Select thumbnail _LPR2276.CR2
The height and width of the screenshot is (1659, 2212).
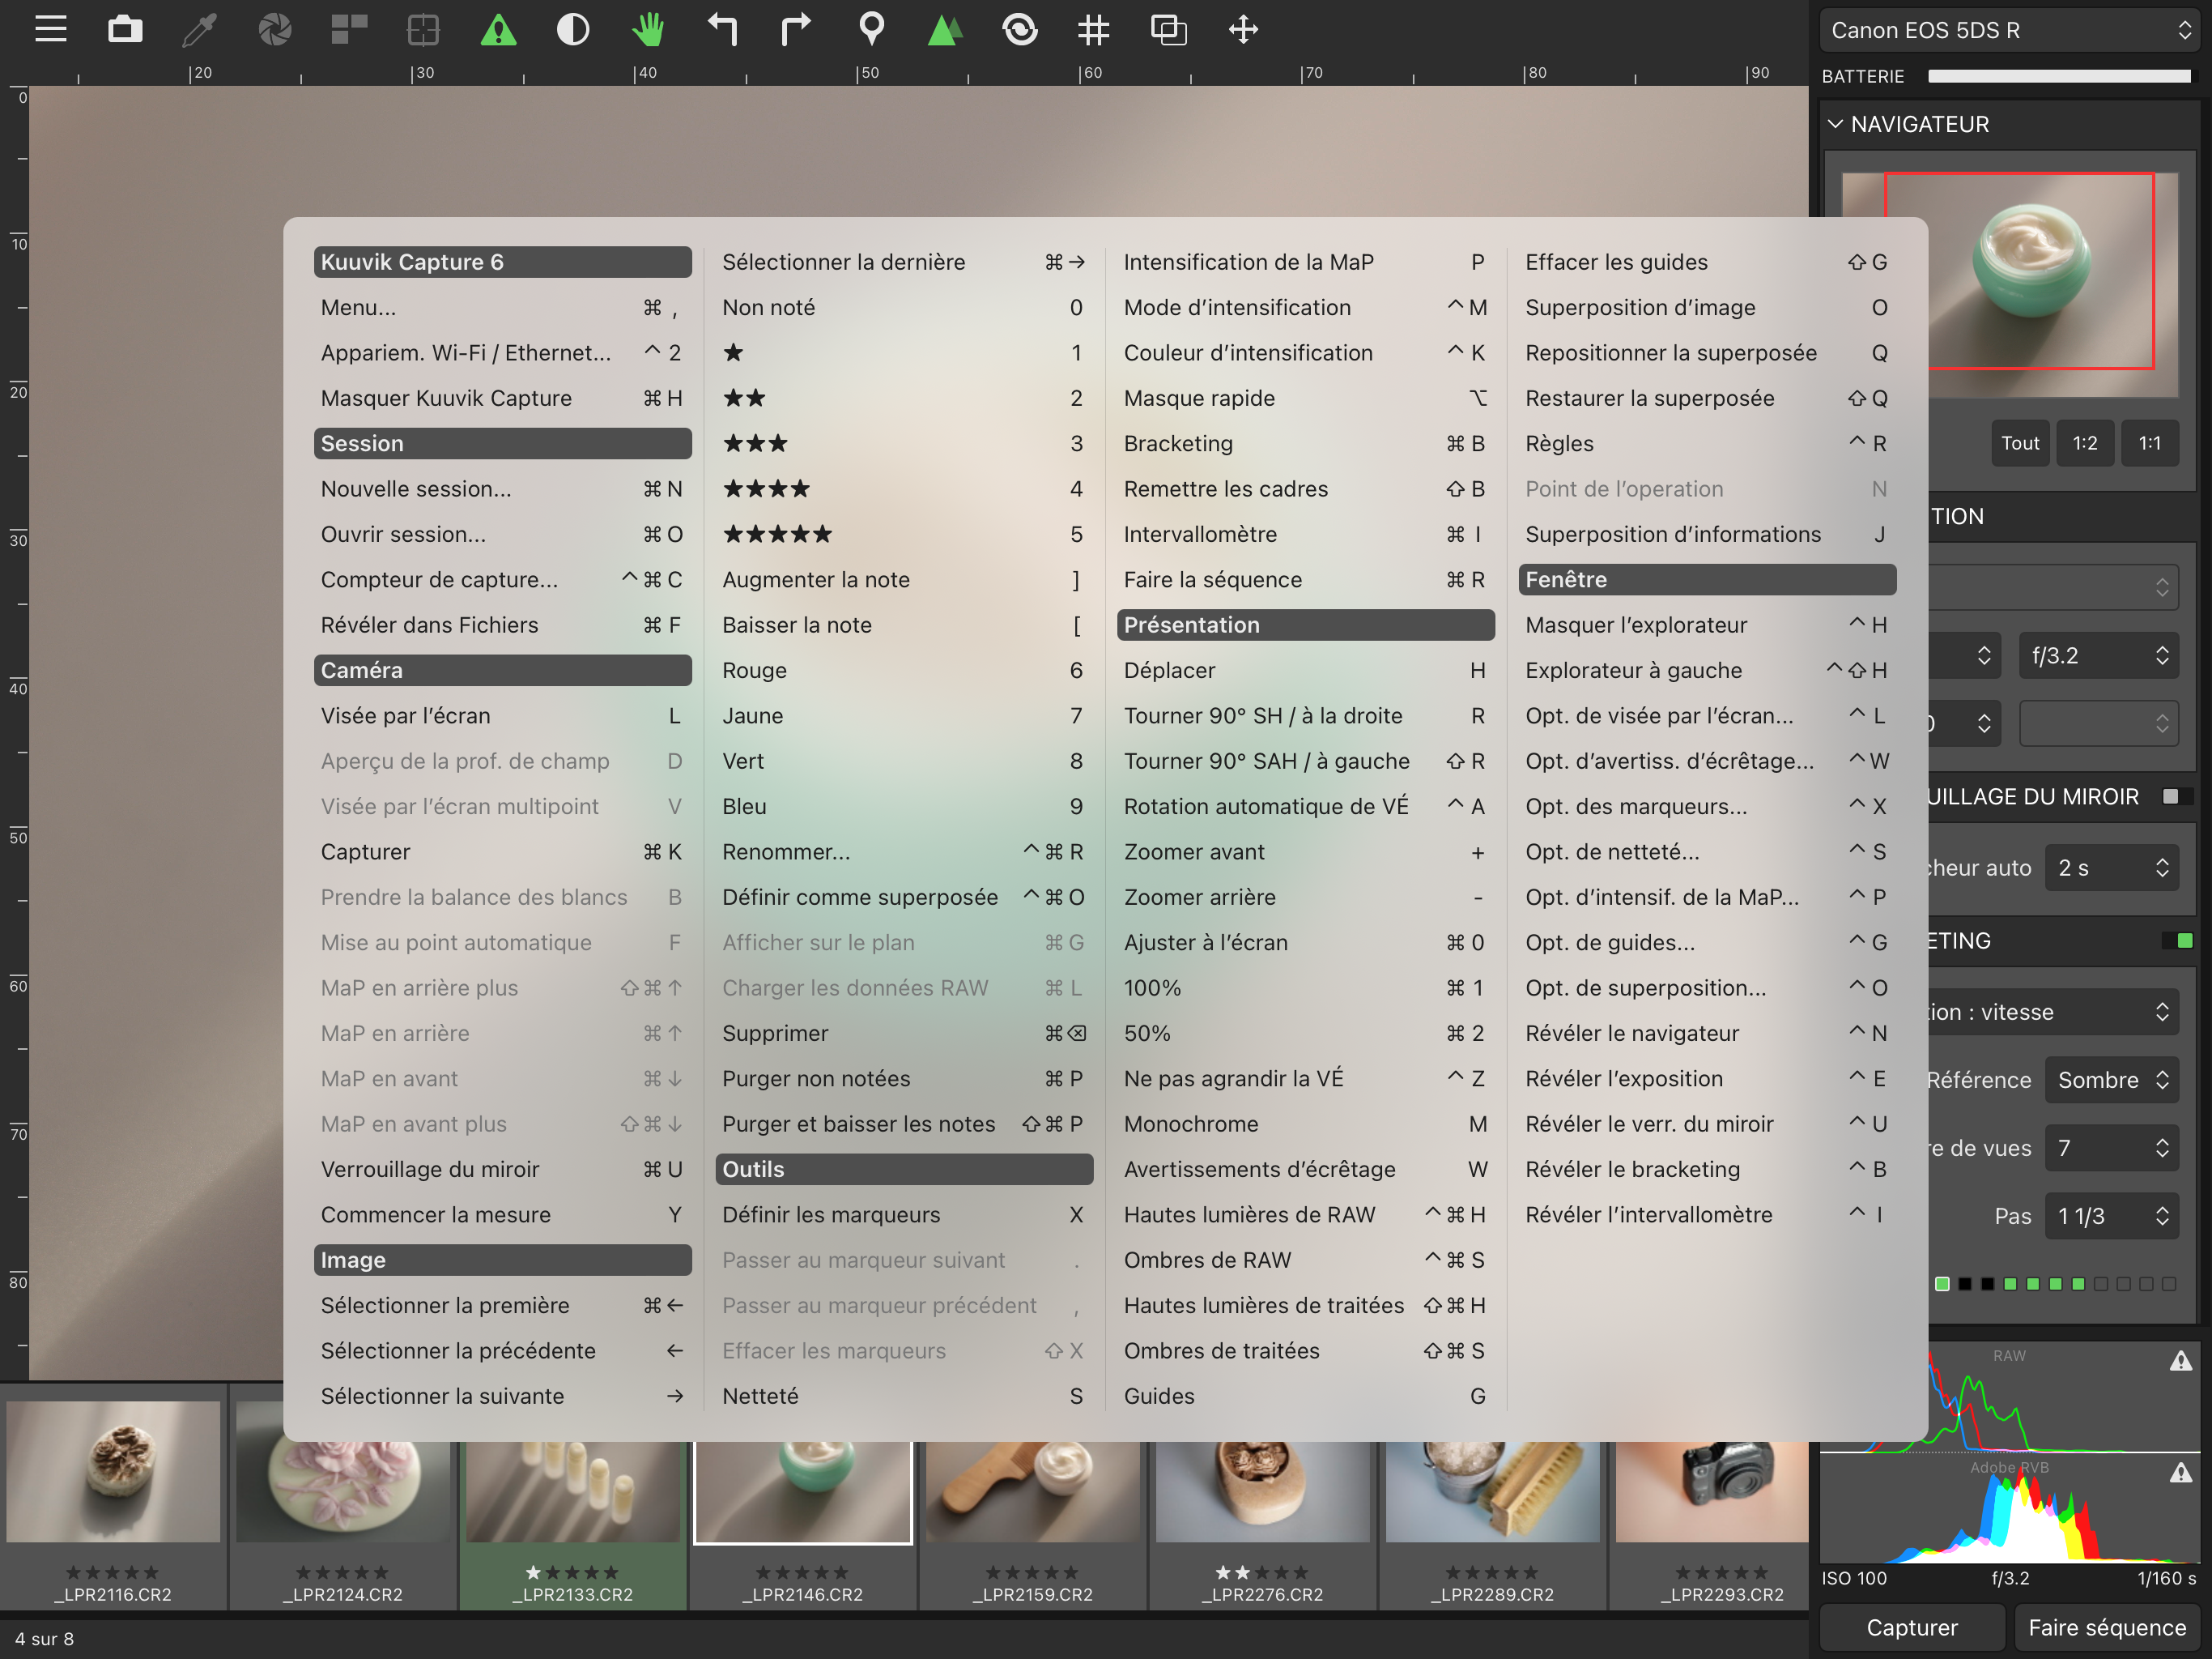1263,1491
